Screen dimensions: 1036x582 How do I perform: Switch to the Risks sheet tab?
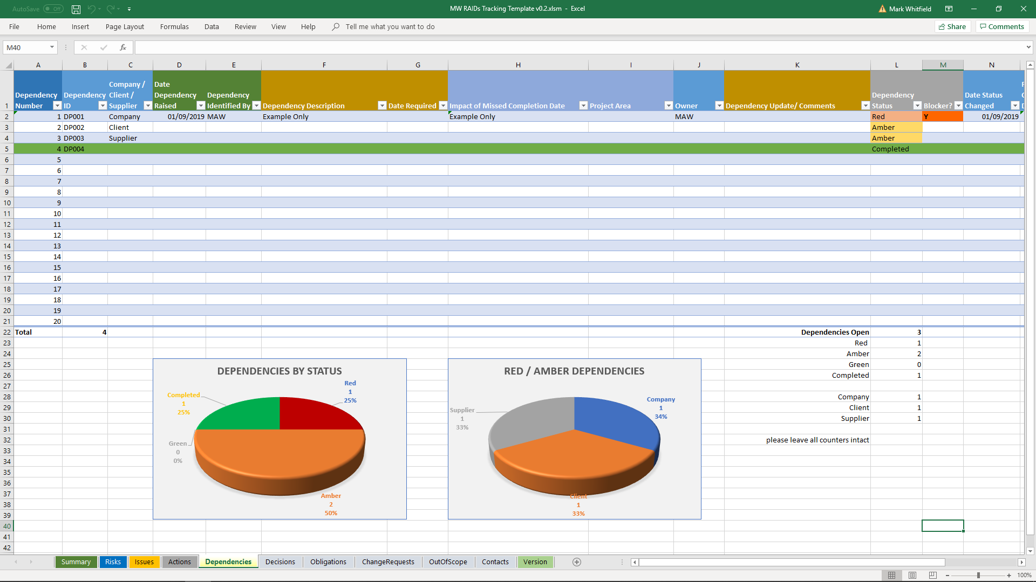[113, 562]
